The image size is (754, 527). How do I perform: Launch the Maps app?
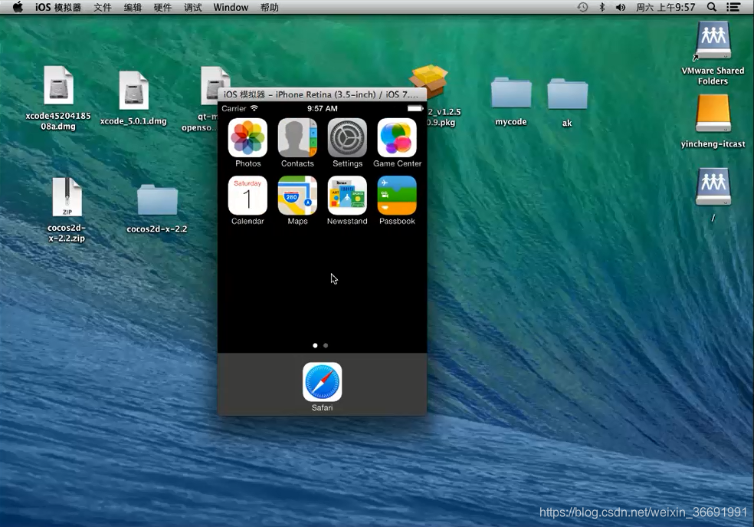tap(297, 196)
